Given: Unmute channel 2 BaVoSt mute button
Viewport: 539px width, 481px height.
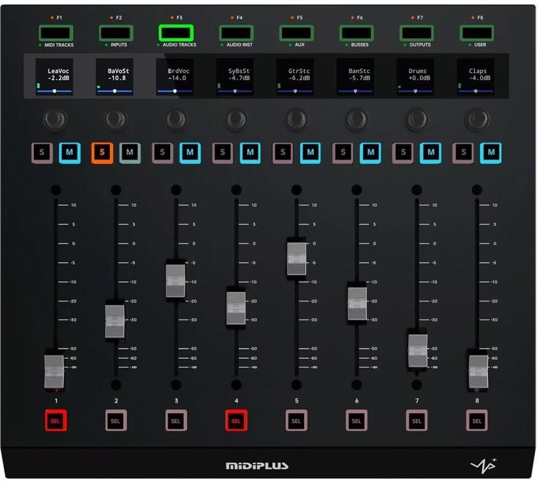Looking at the screenshot, I should coord(130,152).
